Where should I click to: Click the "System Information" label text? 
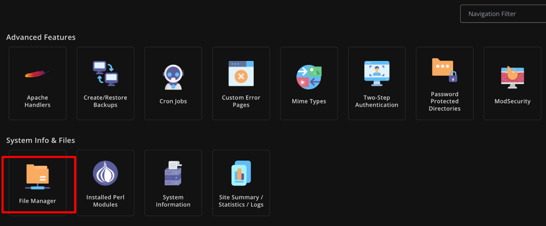173,201
